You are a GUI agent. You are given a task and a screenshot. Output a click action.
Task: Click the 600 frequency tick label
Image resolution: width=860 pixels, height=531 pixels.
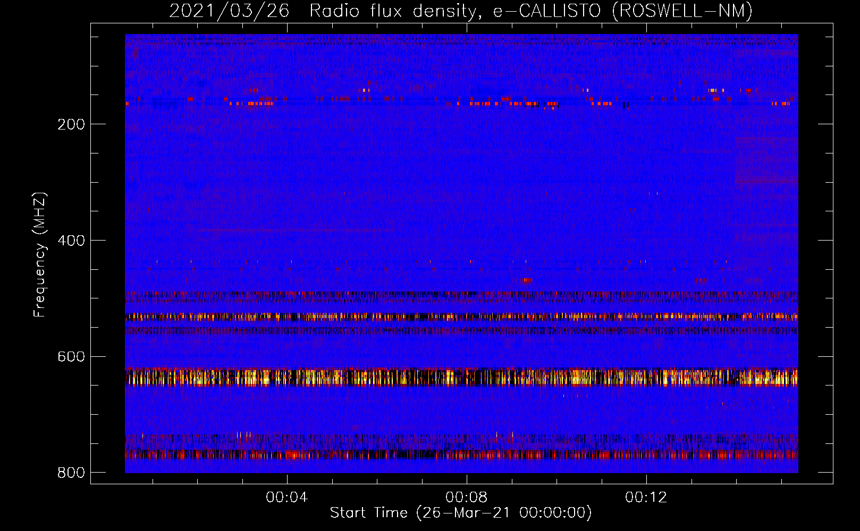[x=71, y=356]
